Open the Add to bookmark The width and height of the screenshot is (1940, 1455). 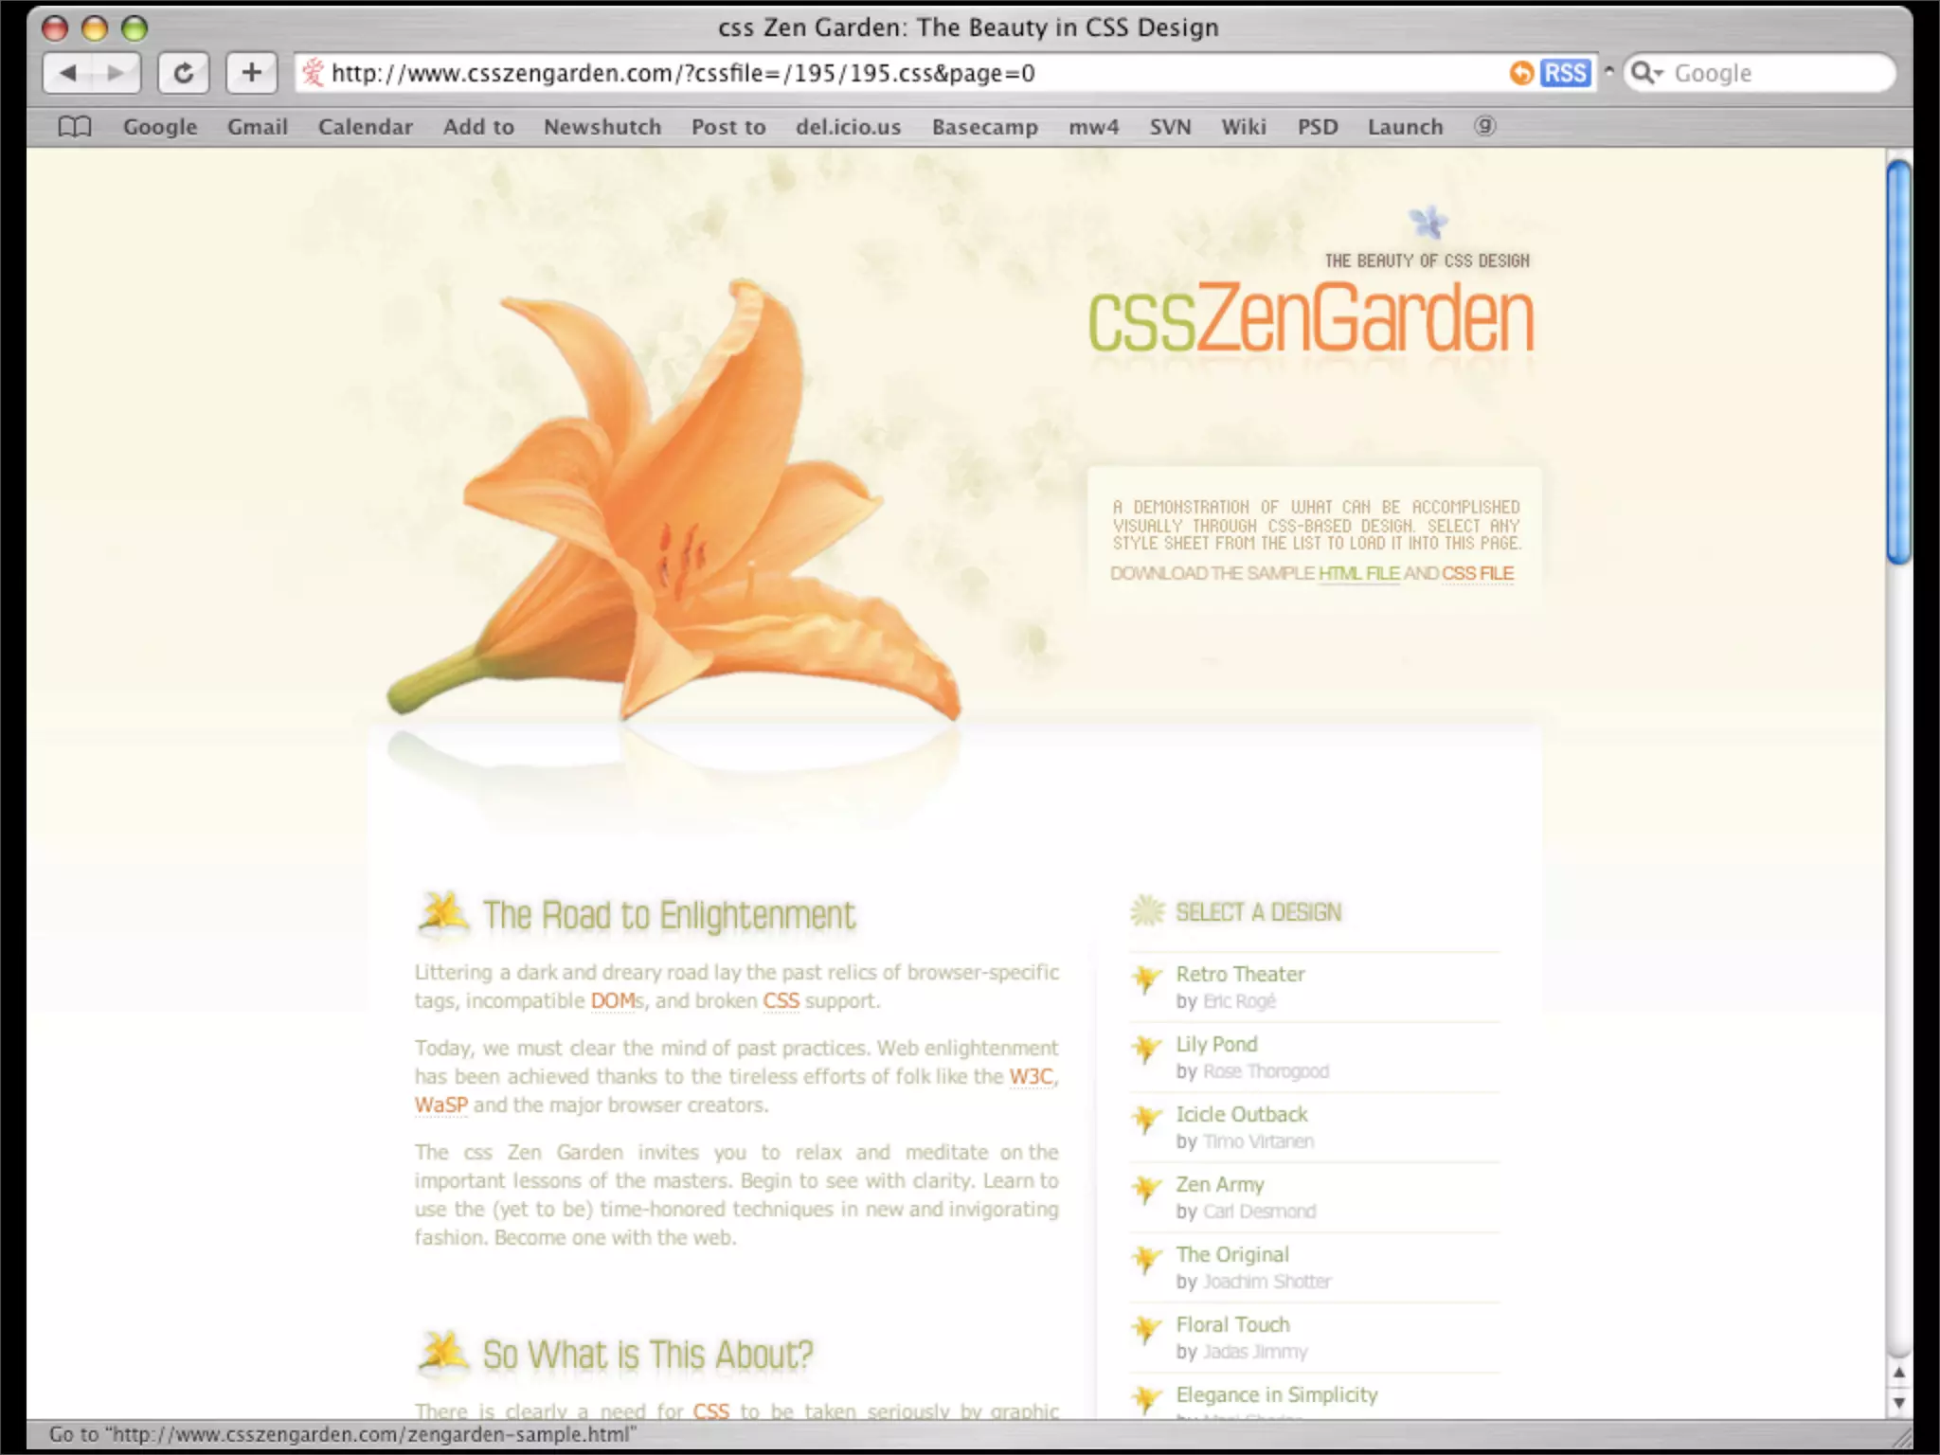pyautogui.click(x=478, y=126)
